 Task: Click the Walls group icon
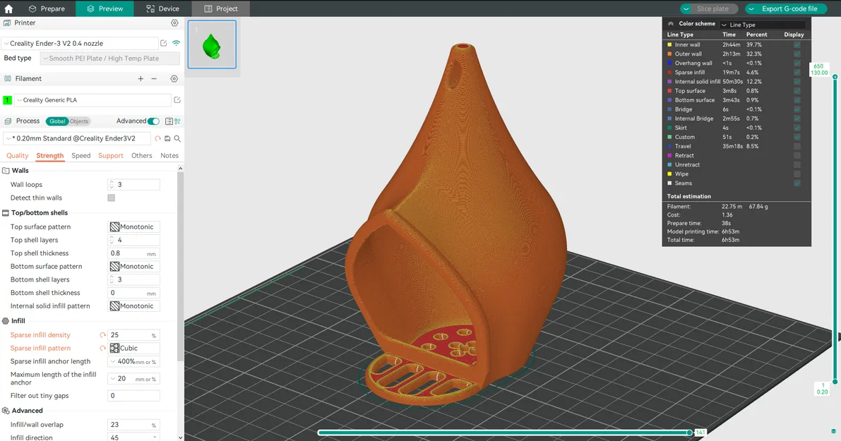6,170
